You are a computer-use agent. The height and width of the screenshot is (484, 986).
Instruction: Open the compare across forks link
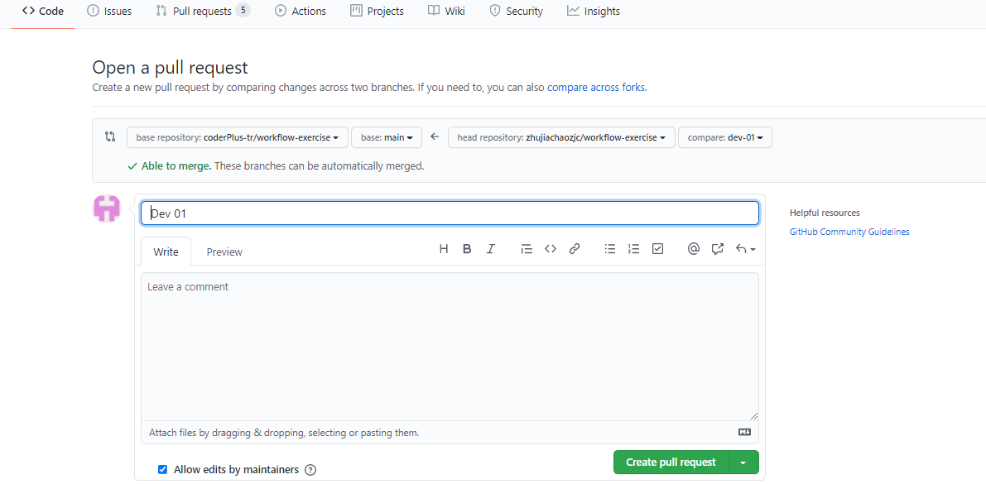tap(596, 87)
